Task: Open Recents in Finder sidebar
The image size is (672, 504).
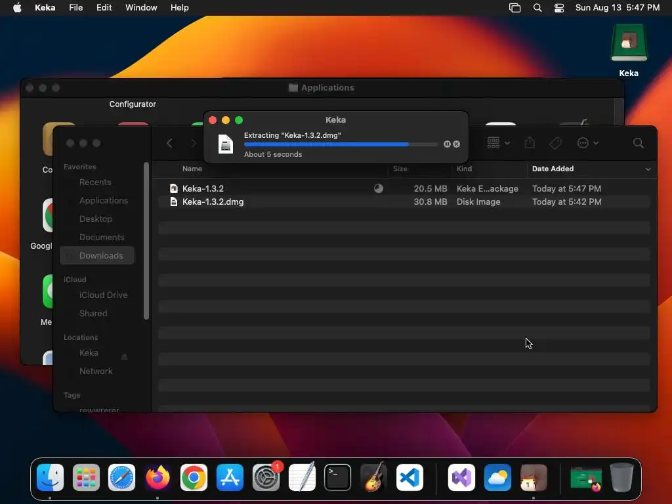Action: (95, 182)
